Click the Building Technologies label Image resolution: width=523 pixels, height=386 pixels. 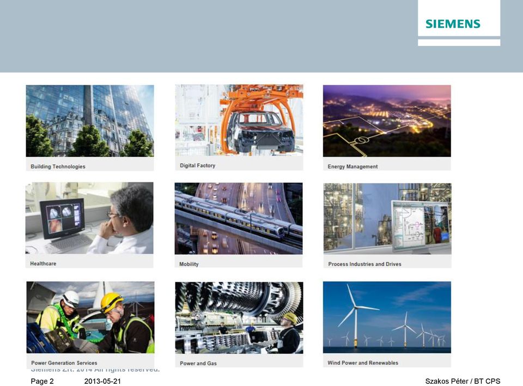coord(58,167)
